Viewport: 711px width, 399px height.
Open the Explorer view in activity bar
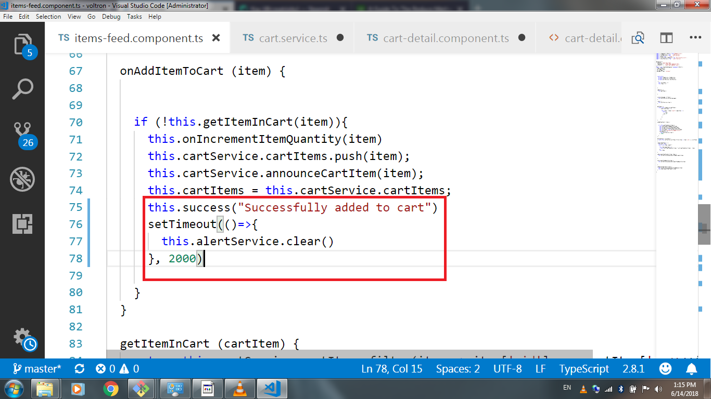pos(22,44)
